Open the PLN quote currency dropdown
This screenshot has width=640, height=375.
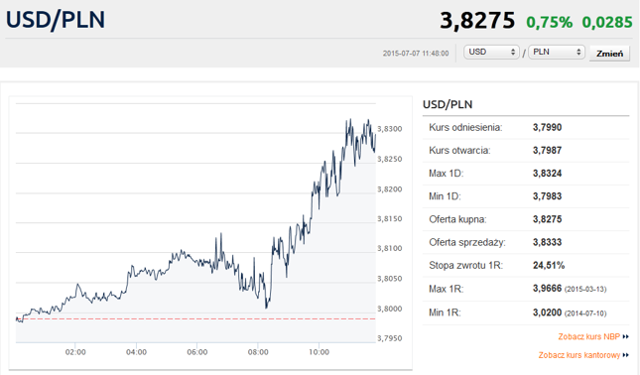[557, 53]
